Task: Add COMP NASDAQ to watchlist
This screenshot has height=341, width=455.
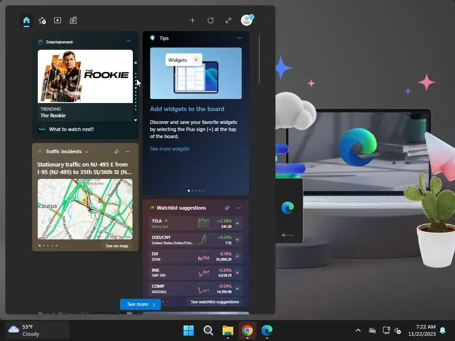Action: tap(237, 289)
